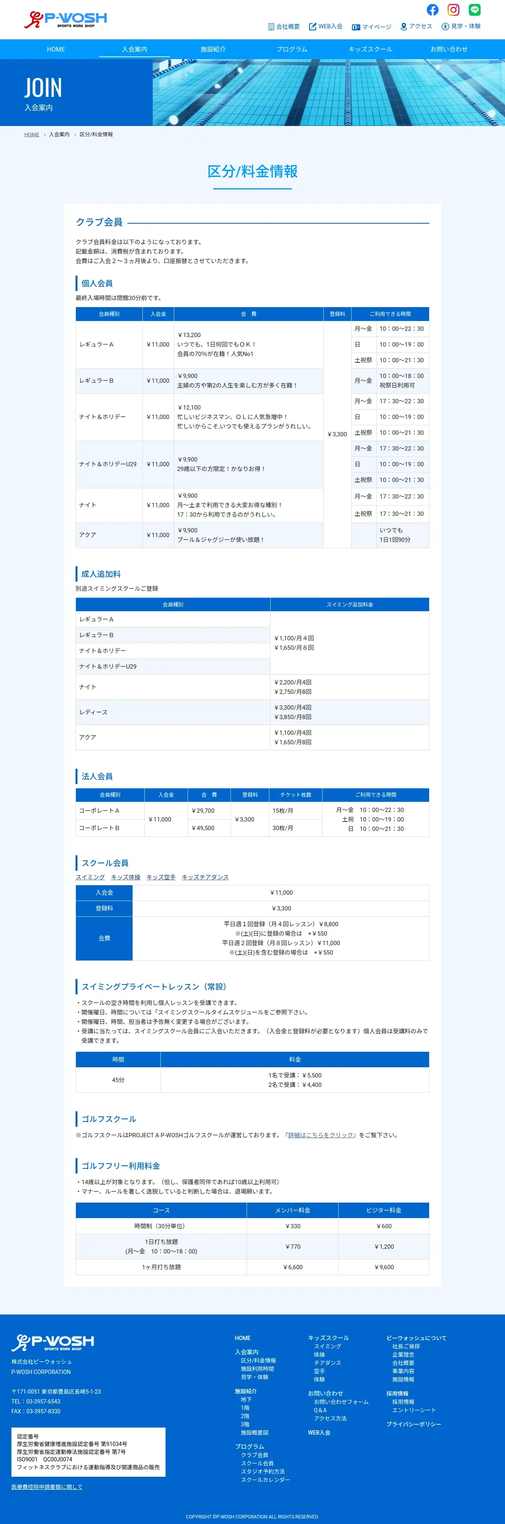Open クラブ会員 program link in footer

tap(254, 1455)
